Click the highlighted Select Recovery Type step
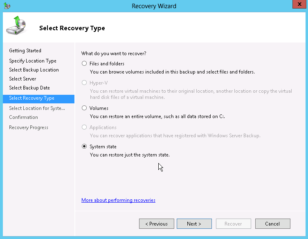 click(31, 98)
